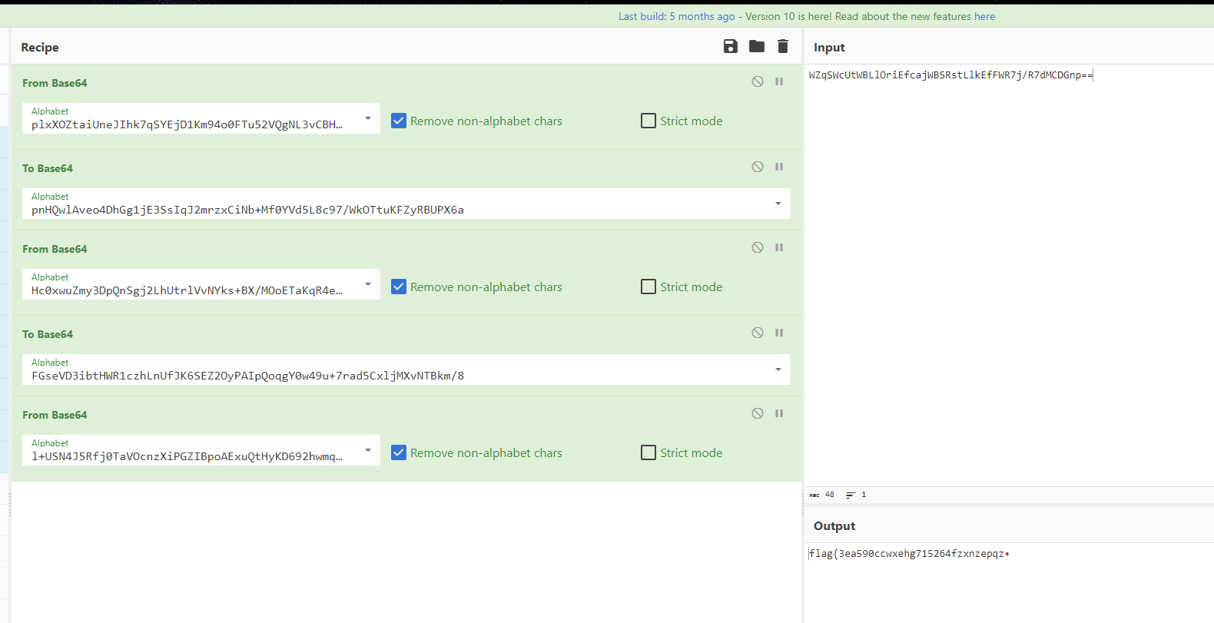
Task: Save the current recipe
Action: tap(730, 47)
